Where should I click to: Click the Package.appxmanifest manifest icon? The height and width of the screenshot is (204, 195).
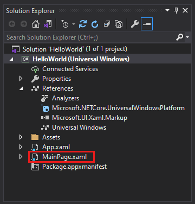(35, 167)
